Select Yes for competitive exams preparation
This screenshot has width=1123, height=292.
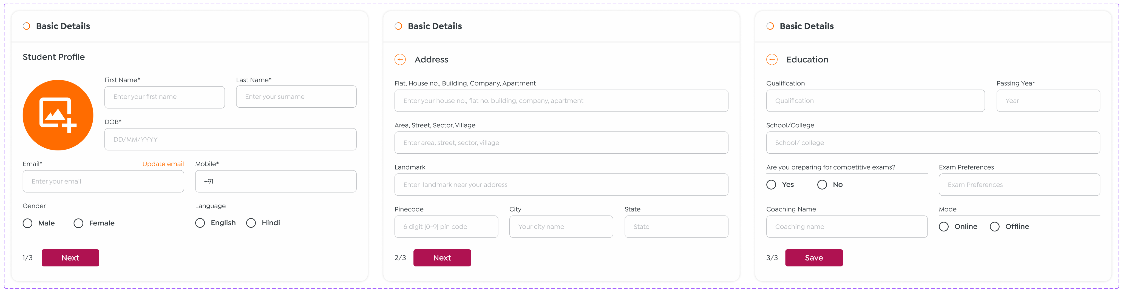point(771,184)
